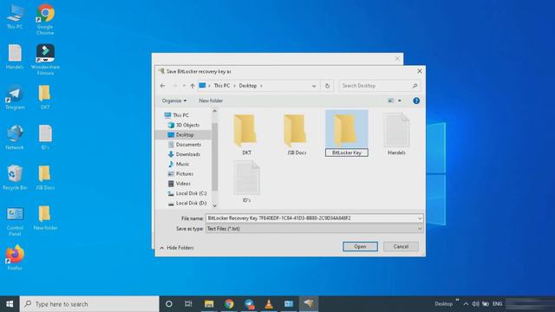Image resolution: width=555 pixels, height=312 pixels.
Task: Click the File name text field
Action: click(311, 218)
